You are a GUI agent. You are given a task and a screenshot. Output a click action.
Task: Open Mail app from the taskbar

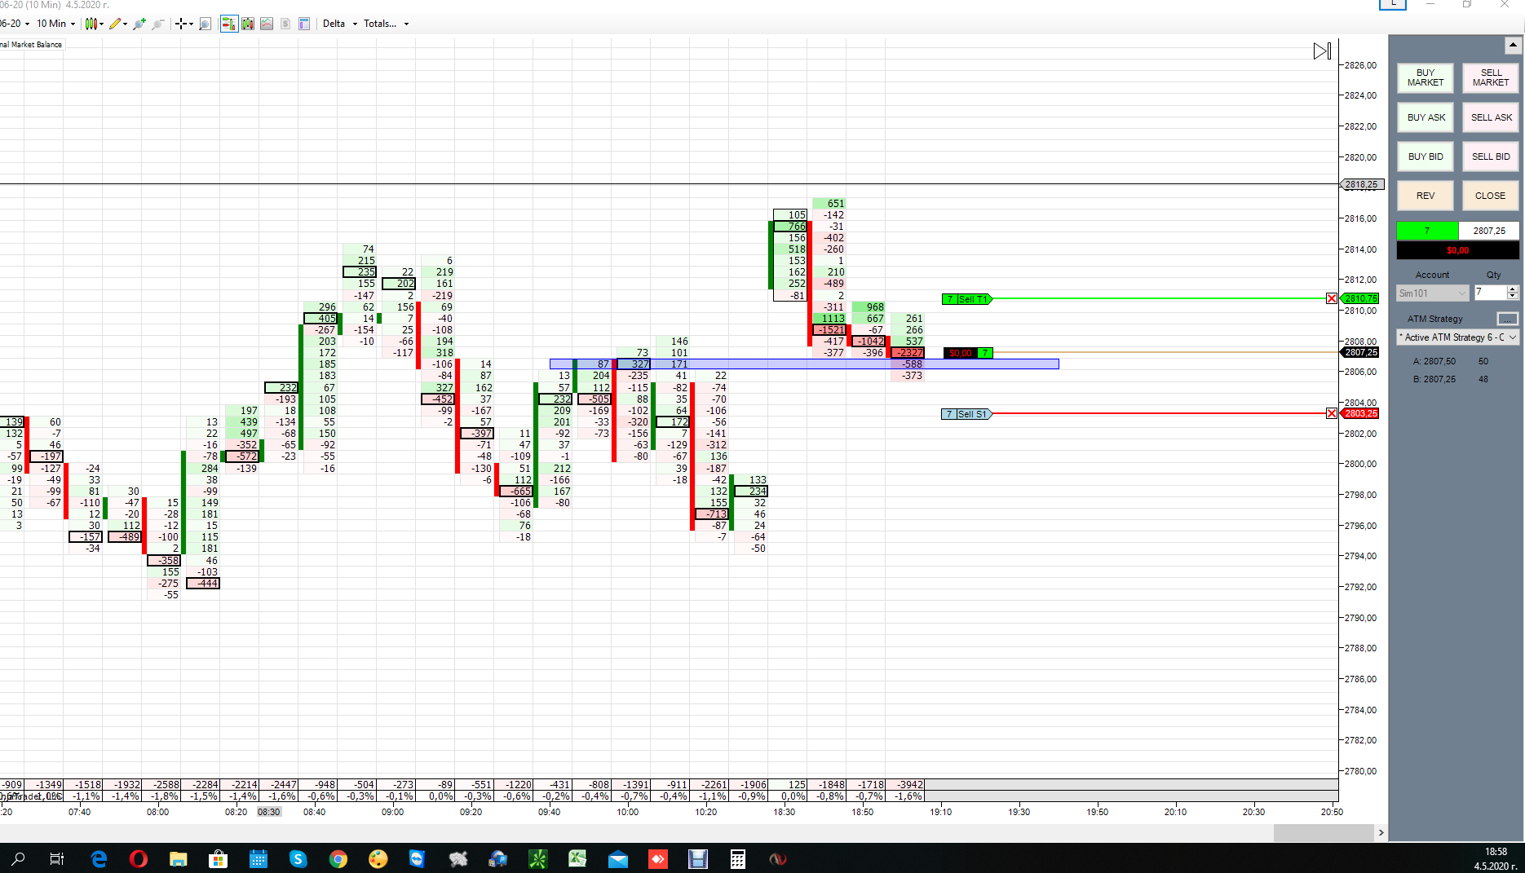(x=617, y=858)
